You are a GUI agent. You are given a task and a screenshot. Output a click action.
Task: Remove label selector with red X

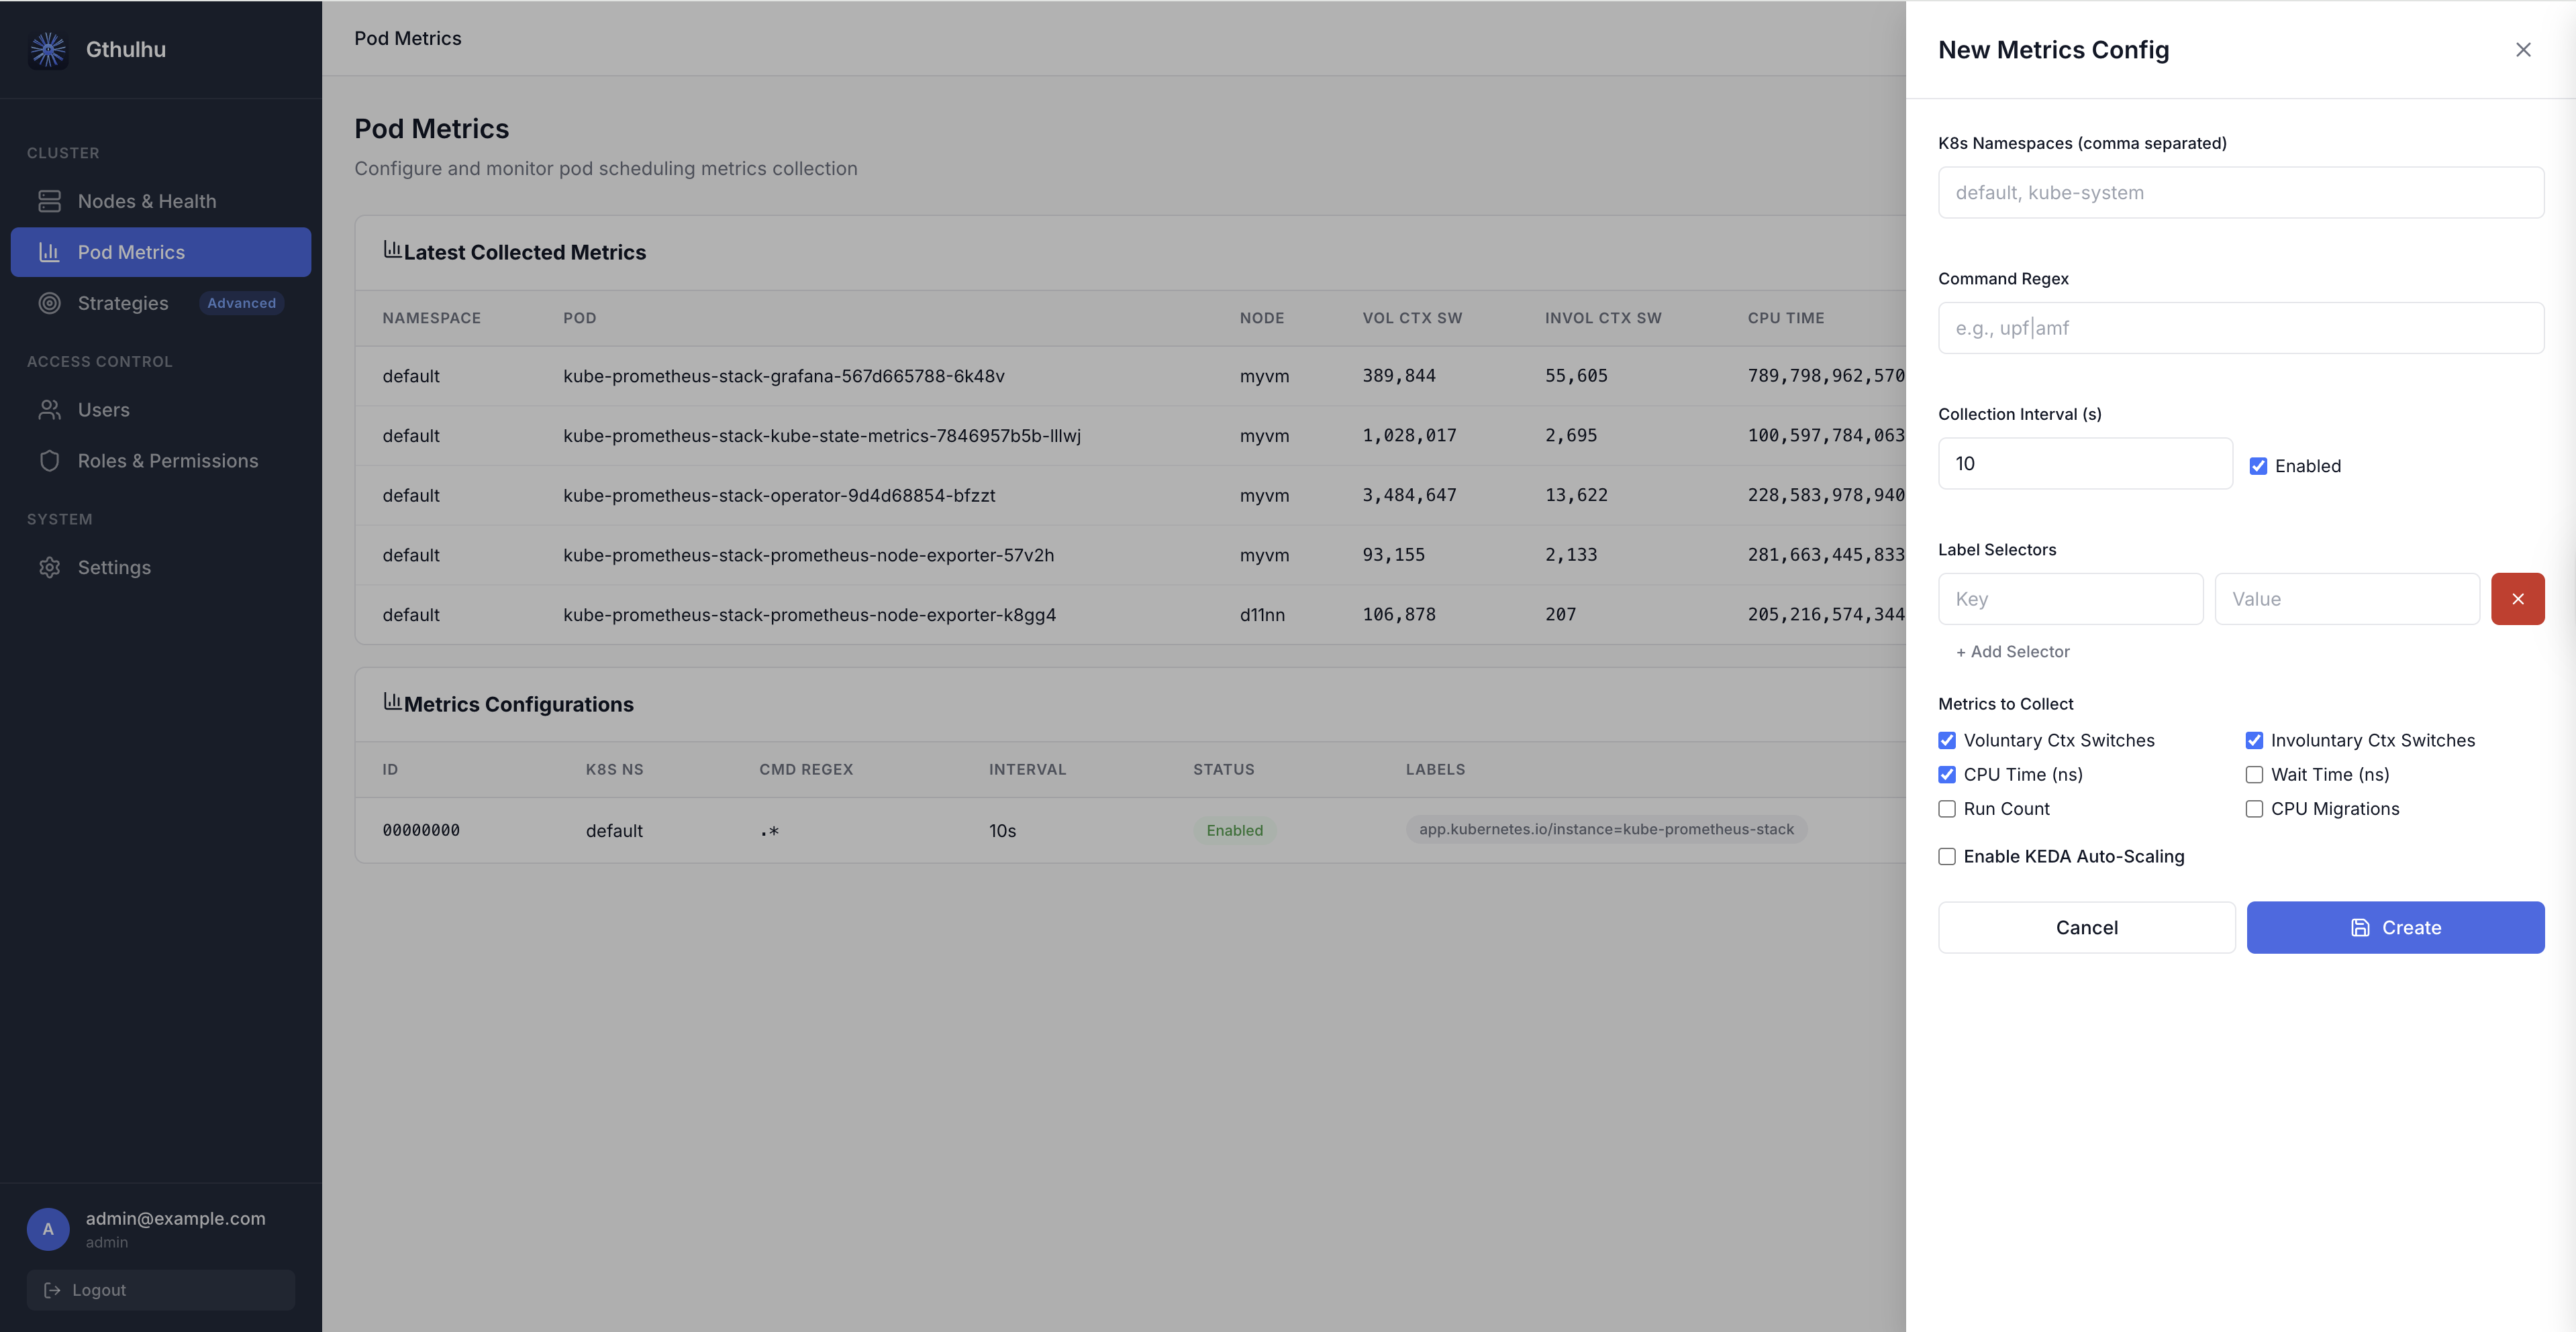pos(2517,598)
